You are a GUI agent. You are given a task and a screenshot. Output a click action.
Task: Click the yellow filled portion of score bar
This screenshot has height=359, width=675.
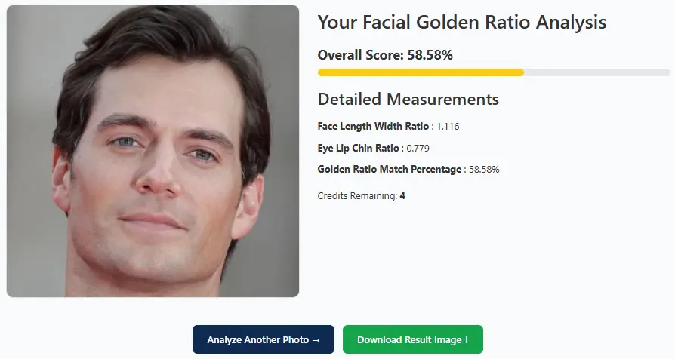click(x=420, y=72)
